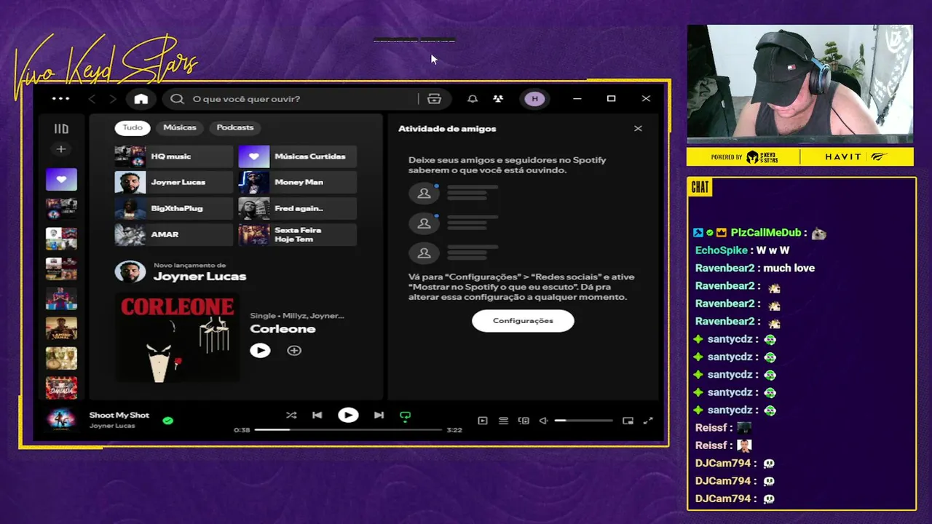
Task: Click the 'Joyner Lucas' artist under track title
Action: click(x=112, y=426)
